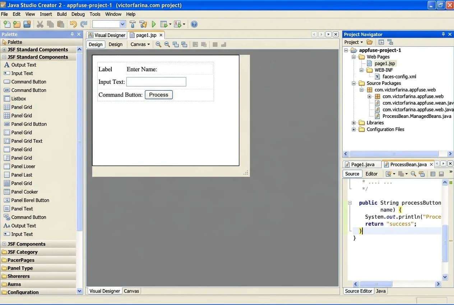Click the code editor horizontal scrollbar thumb
The height and width of the screenshot is (305, 454).
(x=376, y=284)
